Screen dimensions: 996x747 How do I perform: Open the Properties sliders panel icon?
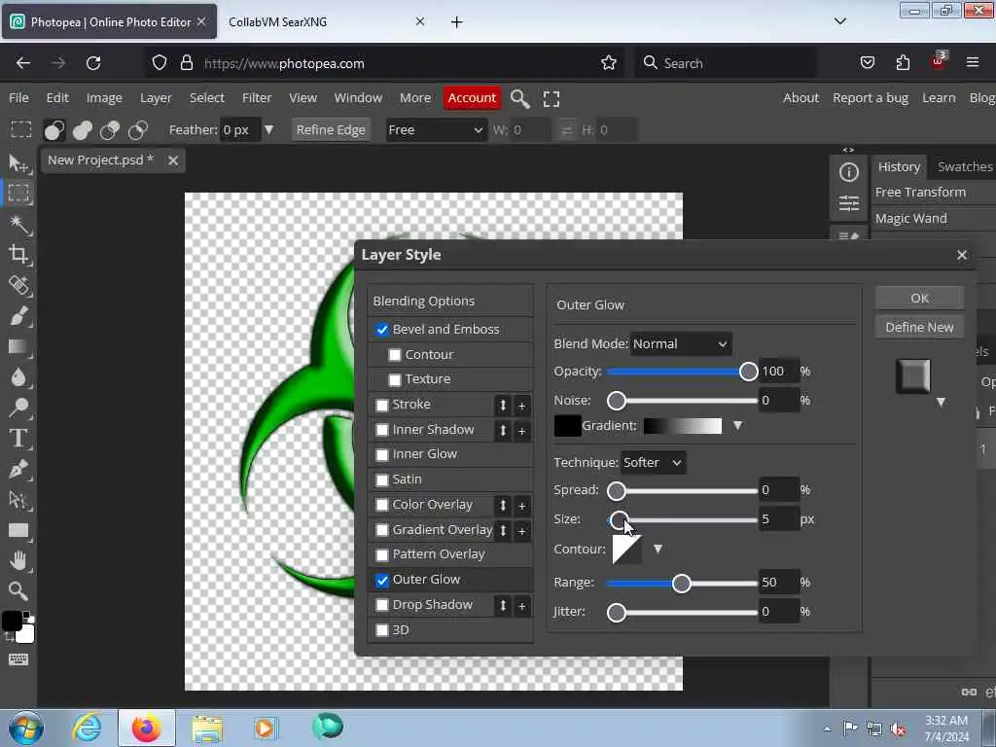coord(848,203)
